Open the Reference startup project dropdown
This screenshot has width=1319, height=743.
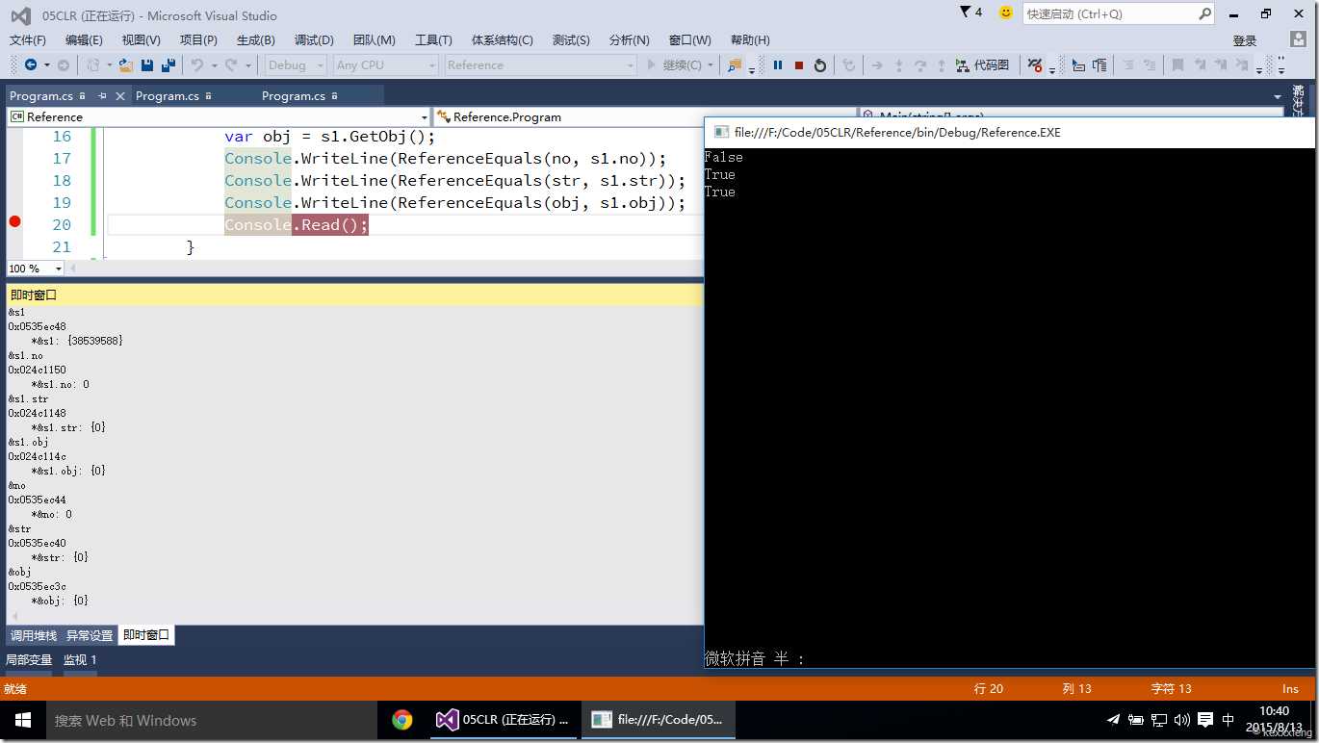pos(540,65)
